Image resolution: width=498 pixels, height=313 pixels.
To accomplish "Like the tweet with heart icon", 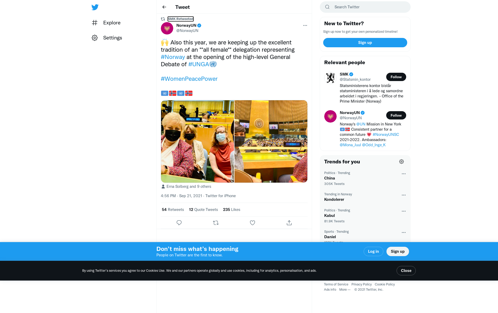I will [252, 223].
